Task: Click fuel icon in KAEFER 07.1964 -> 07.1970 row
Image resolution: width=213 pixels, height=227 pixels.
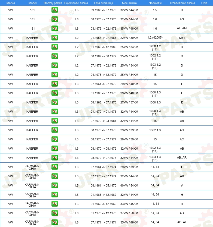Action: click(x=54, y=84)
